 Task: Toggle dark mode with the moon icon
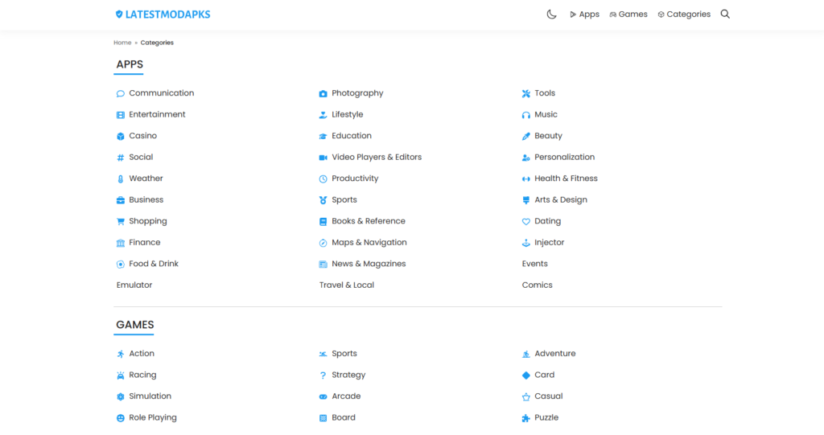[x=551, y=14]
